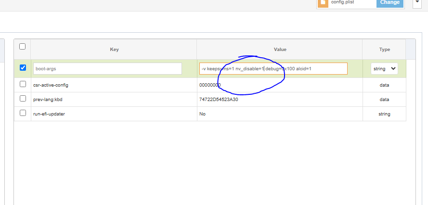Click the No value of run-efi-updater

(x=203, y=114)
